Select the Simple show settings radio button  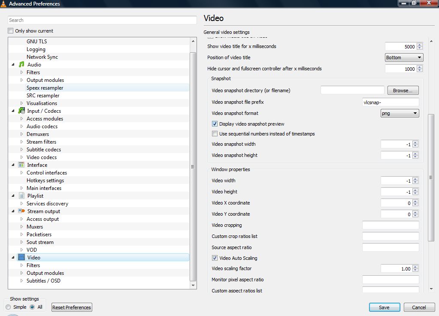click(x=9, y=307)
